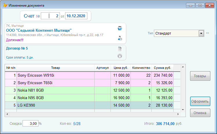Click the Должник!!! warning text
The height and width of the screenshot is (134, 217).
(15, 40)
